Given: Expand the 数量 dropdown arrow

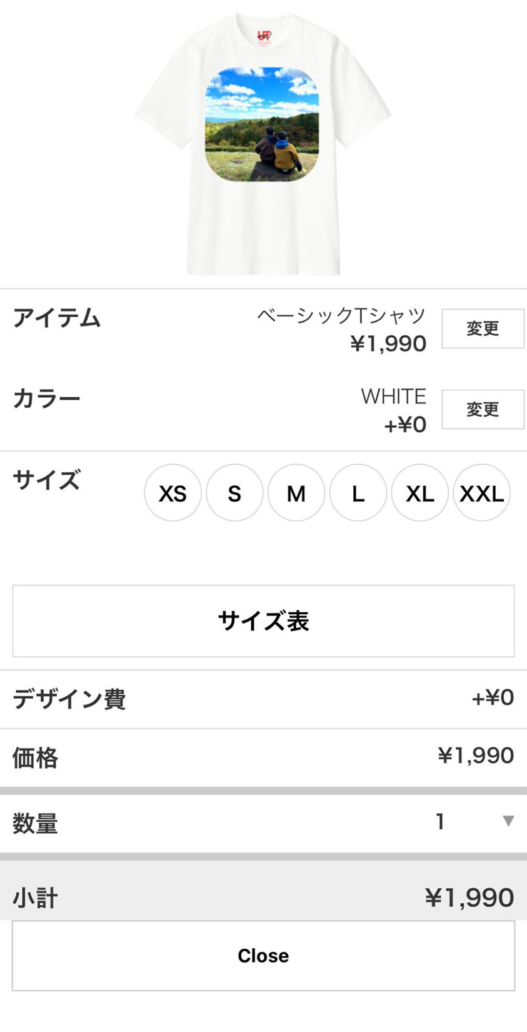Looking at the screenshot, I should pos(508,821).
